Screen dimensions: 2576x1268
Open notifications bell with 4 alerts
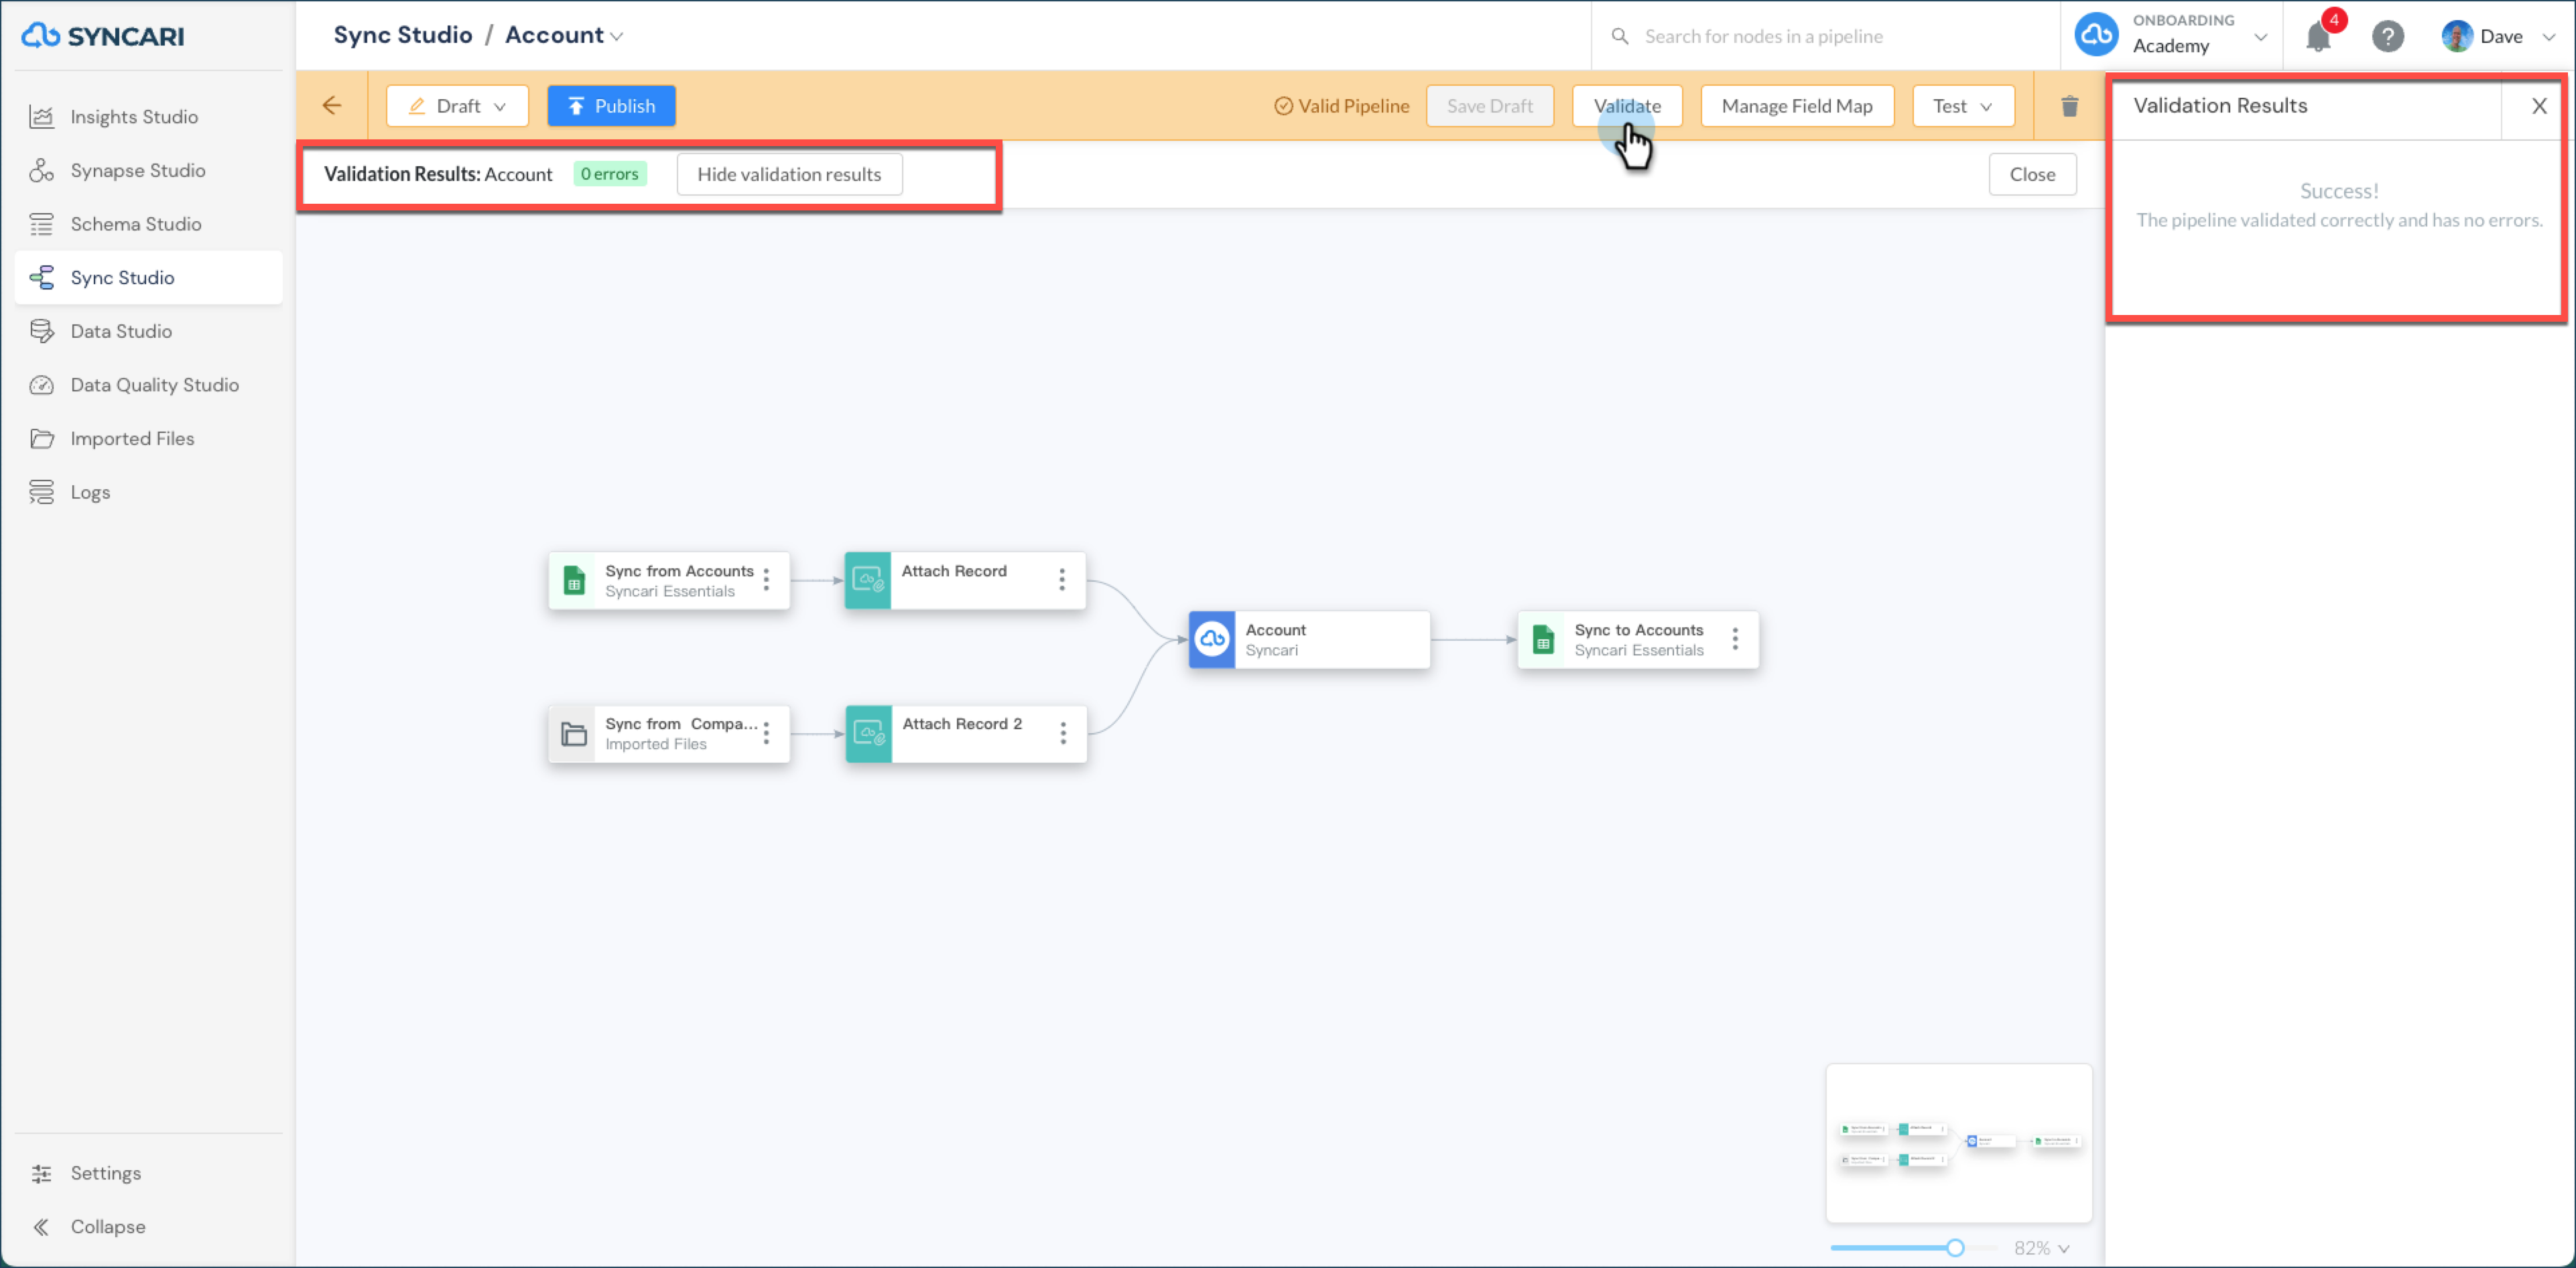(2319, 36)
